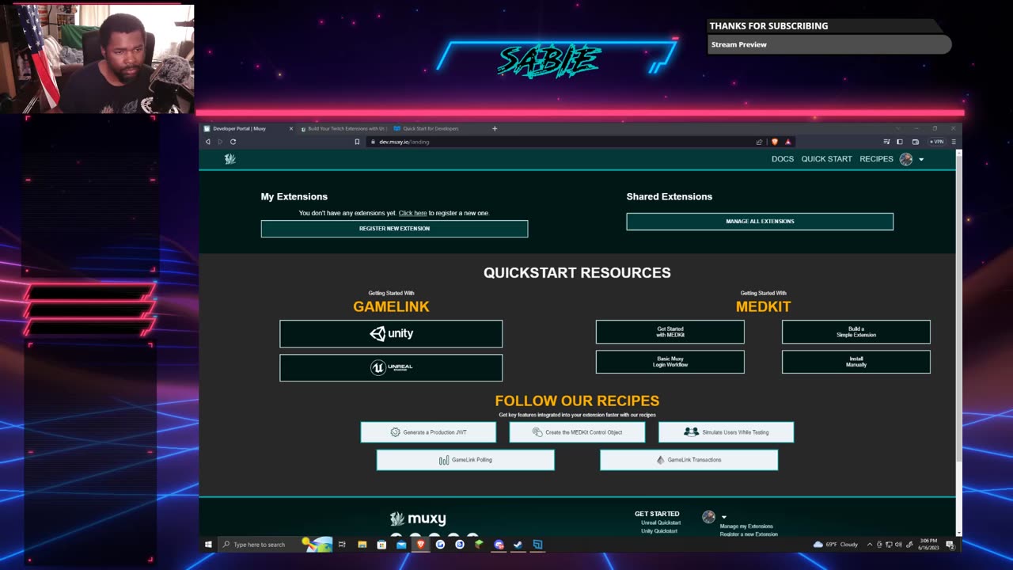Open Brave browser from the taskbar

420,545
